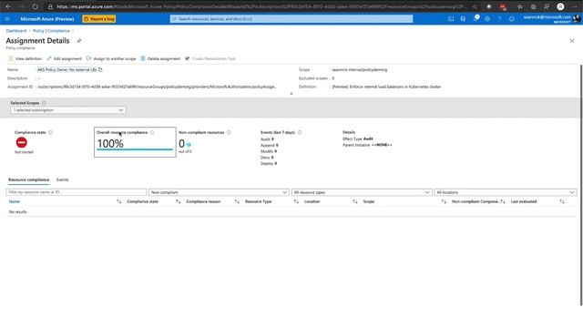Screen dimensions: 583x328
Task: Open the user account avatar menu
Action: pos(577,18)
